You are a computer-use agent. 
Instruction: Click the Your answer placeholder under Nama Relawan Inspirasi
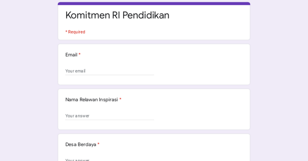[x=78, y=116]
